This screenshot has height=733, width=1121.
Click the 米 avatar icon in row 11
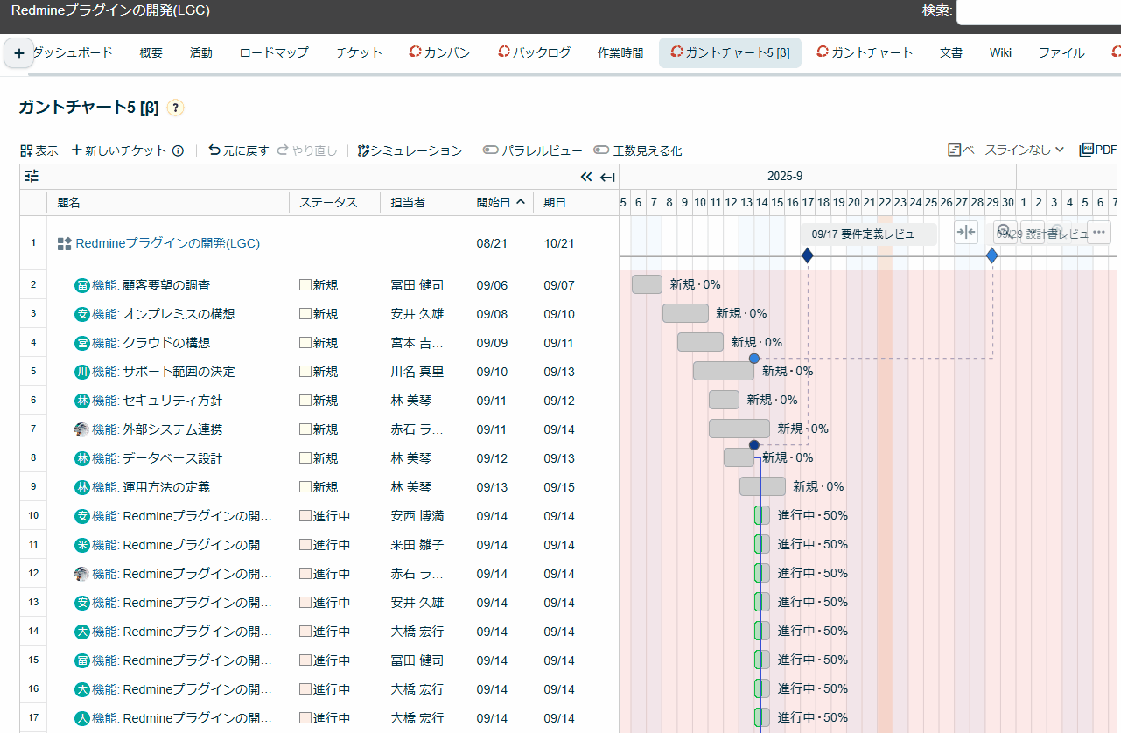point(82,545)
